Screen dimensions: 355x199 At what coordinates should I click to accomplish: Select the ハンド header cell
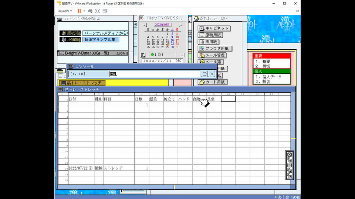[x=185, y=99]
